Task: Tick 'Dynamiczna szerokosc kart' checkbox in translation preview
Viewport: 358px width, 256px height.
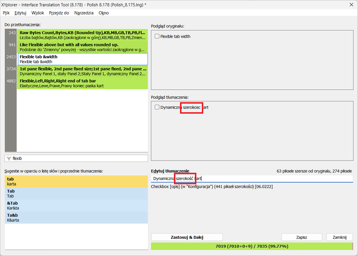Action: coord(157,107)
